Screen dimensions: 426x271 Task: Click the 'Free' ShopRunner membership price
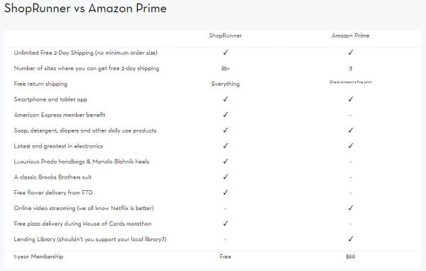click(x=225, y=256)
